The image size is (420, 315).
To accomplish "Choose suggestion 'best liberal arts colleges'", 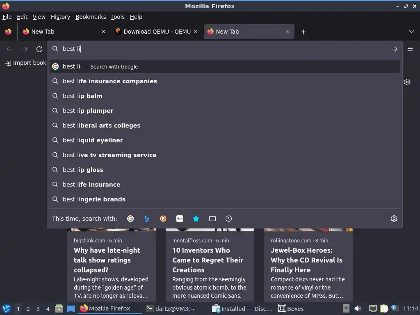I will click(x=224, y=126).
